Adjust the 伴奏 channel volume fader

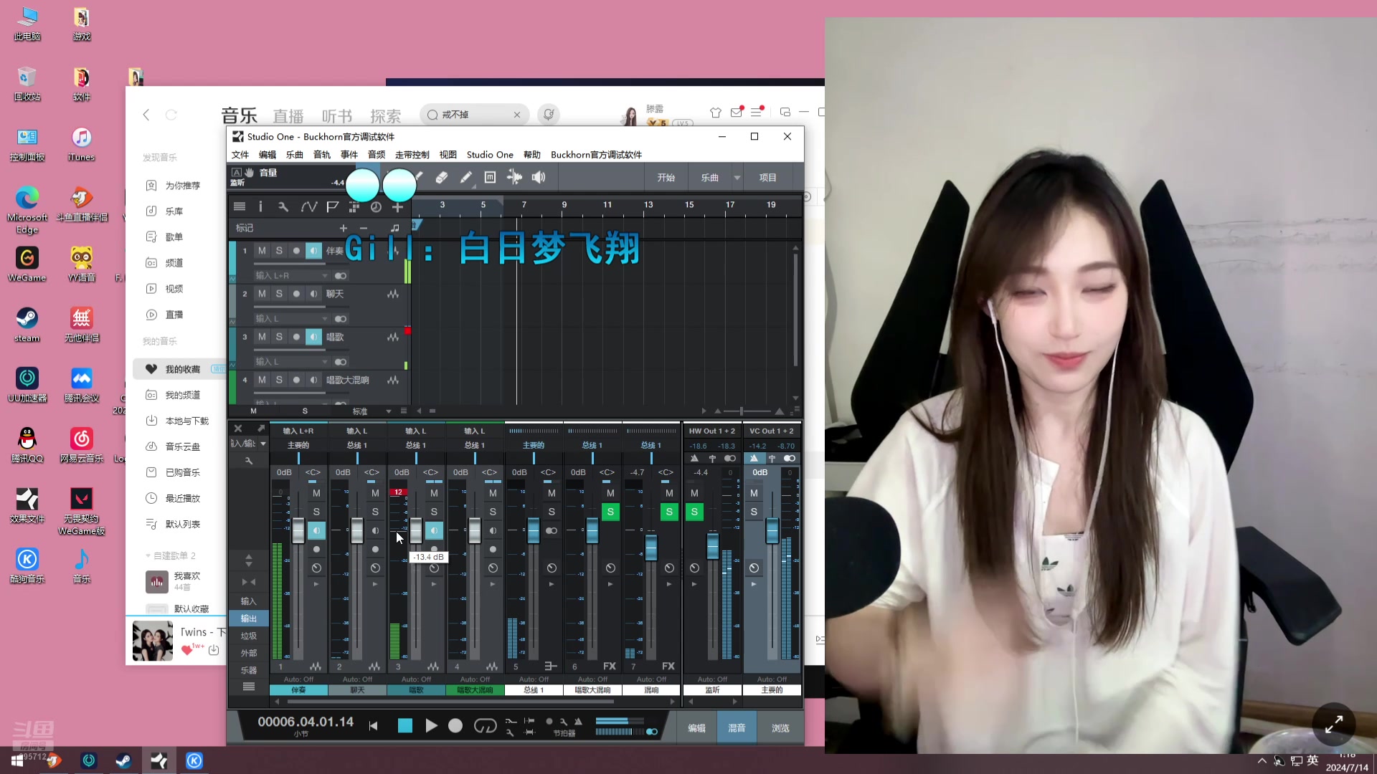[x=298, y=531]
